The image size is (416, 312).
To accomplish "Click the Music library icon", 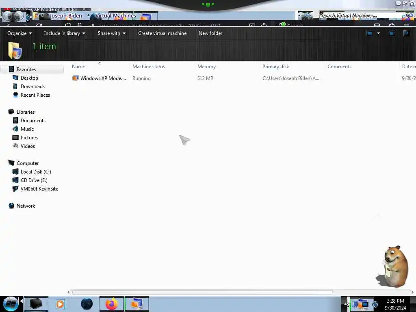I will click(x=15, y=129).
